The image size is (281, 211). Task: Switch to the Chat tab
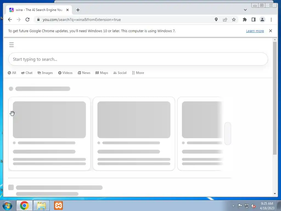[27, 73]
